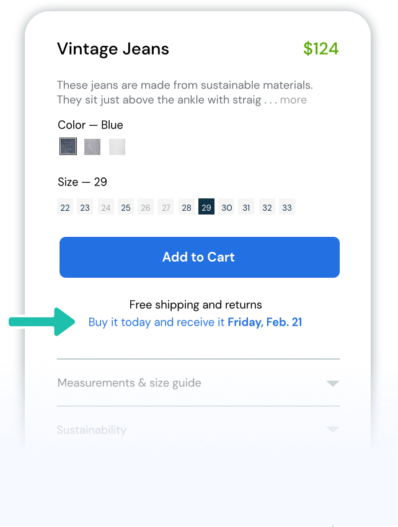Expand description with the more link
The height and width of the screenshot is (527, 398).
(293, 100)
